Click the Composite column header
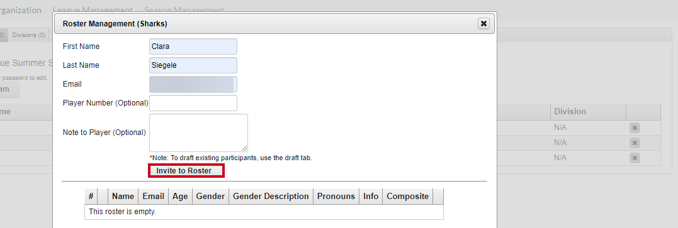This screenshot has height=228, width=678. 407,196
